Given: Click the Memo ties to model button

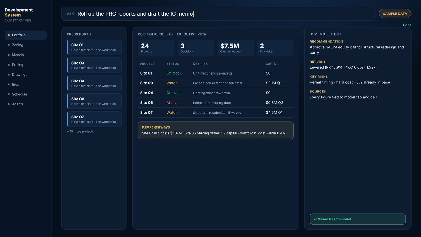Looking at the screenshot, I should [x=358, y=219].
